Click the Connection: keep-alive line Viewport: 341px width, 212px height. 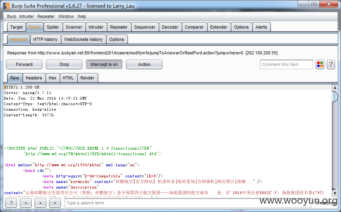(x=30, y=110)
